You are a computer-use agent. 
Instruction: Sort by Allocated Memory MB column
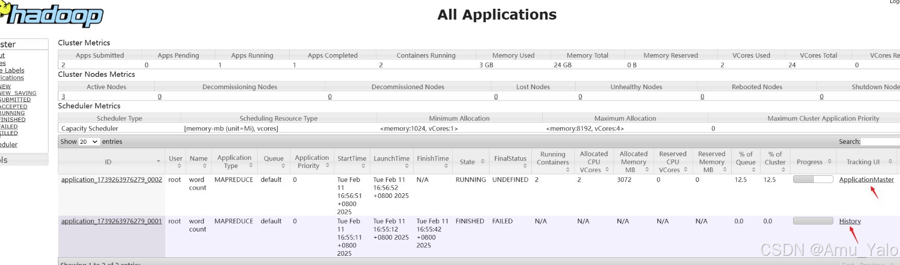click(634, 161)
